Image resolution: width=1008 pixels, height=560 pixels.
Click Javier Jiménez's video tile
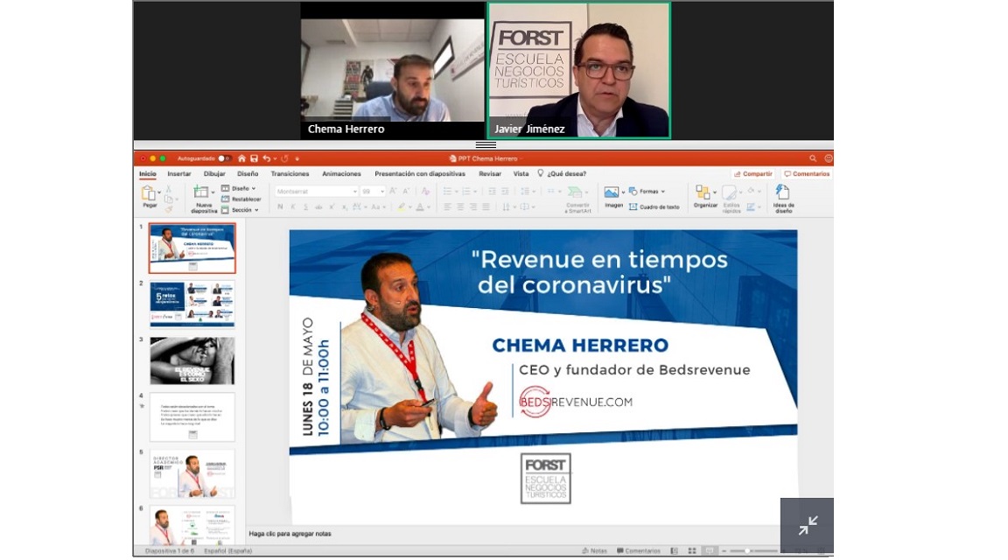[x=578, y=71]
